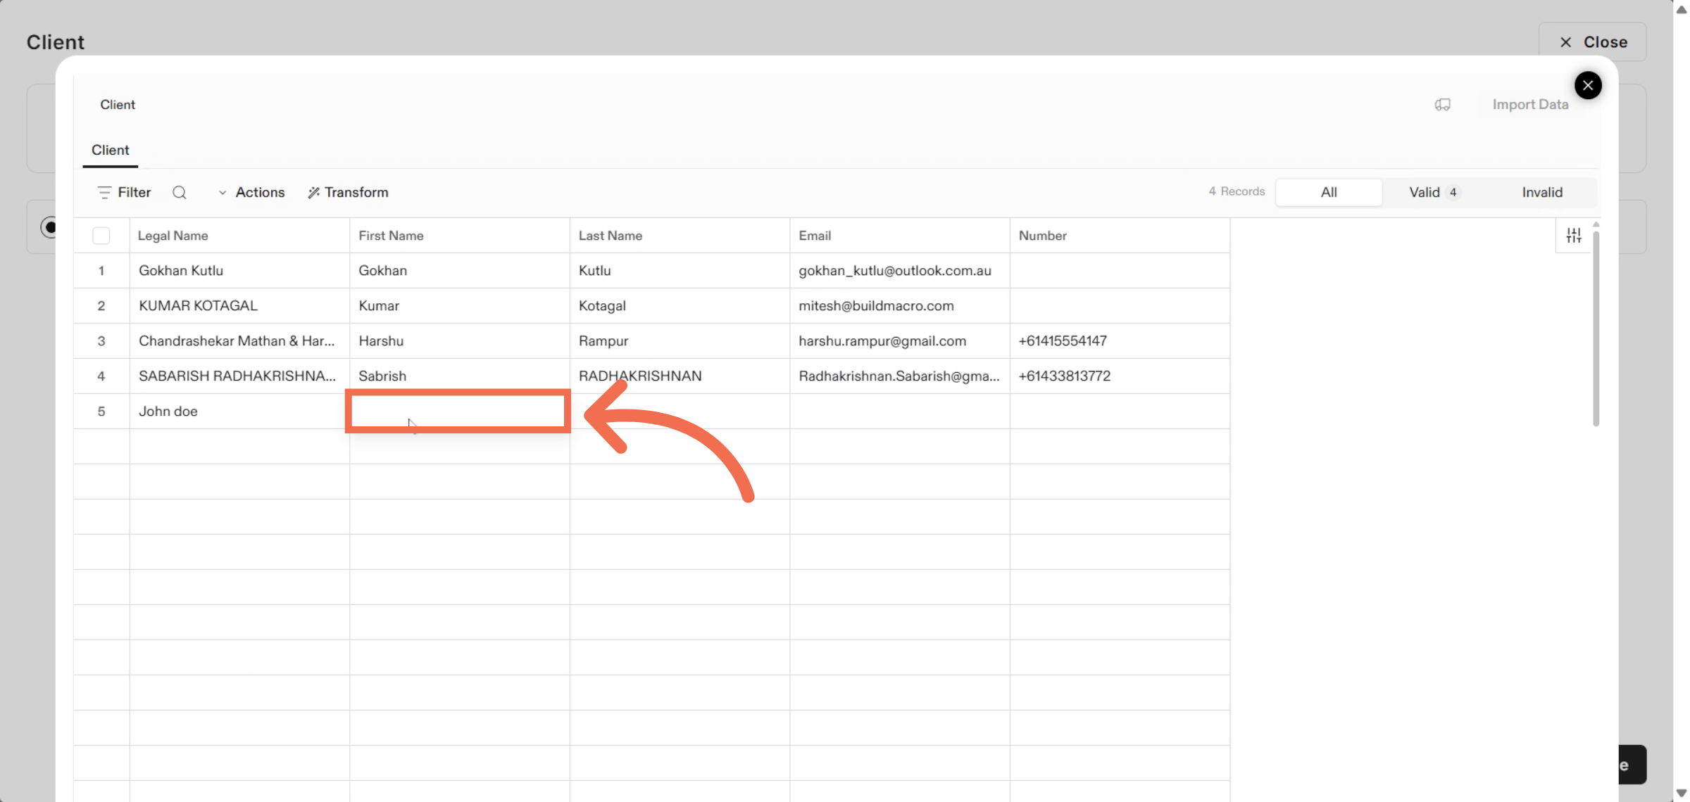Show Valid records only
This screenshot has width=1690, height=802.
1434,193
